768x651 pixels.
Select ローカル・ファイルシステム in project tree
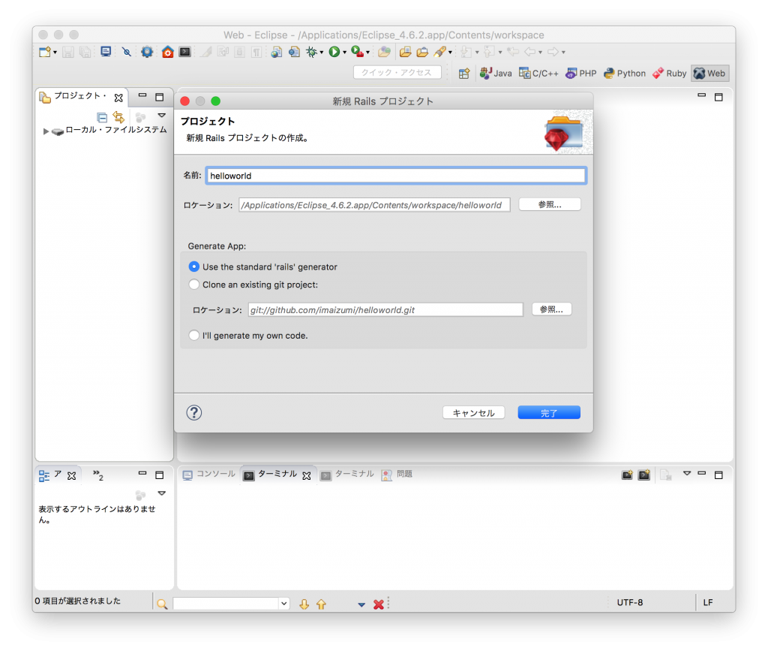(115, 130)
